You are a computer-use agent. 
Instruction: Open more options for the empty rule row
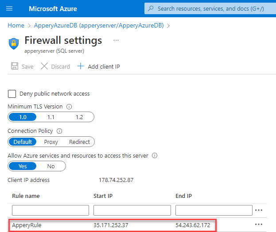pyautogui.click(x=259, y=210)
